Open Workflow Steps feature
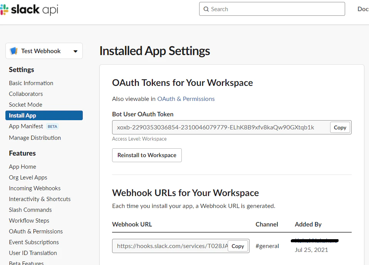This screenshot has width=369, height=265. coord(29,221)
